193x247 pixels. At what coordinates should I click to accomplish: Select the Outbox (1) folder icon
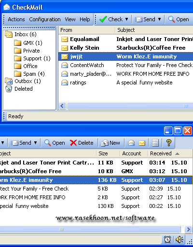point(9,81)
